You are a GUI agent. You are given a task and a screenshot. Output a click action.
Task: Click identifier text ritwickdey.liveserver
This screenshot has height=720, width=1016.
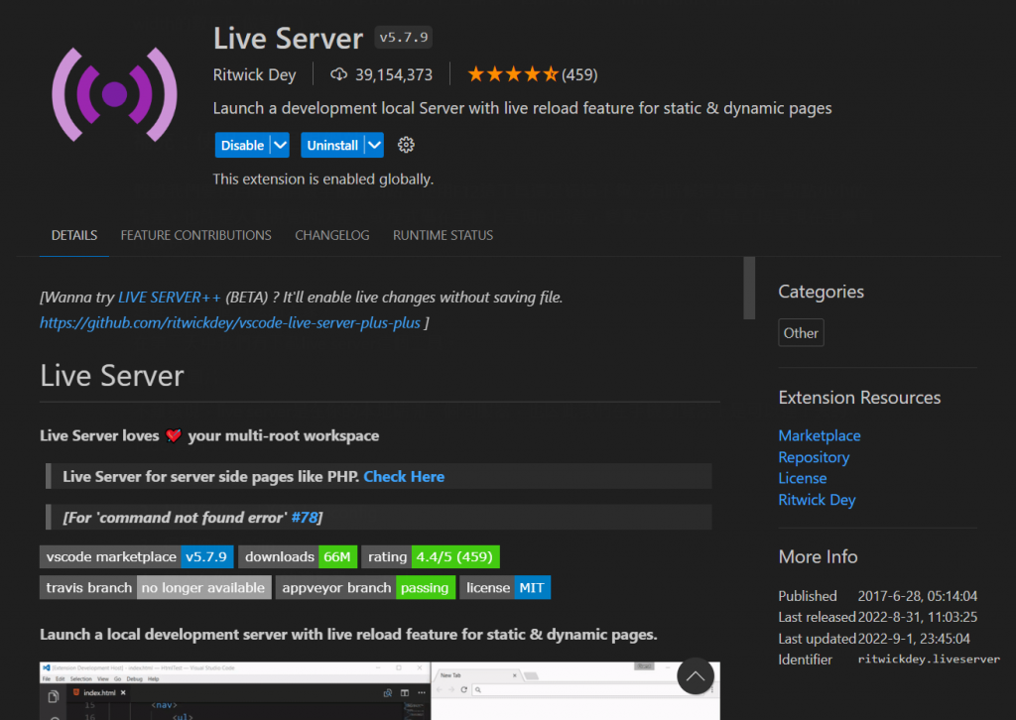coord(929,660)
